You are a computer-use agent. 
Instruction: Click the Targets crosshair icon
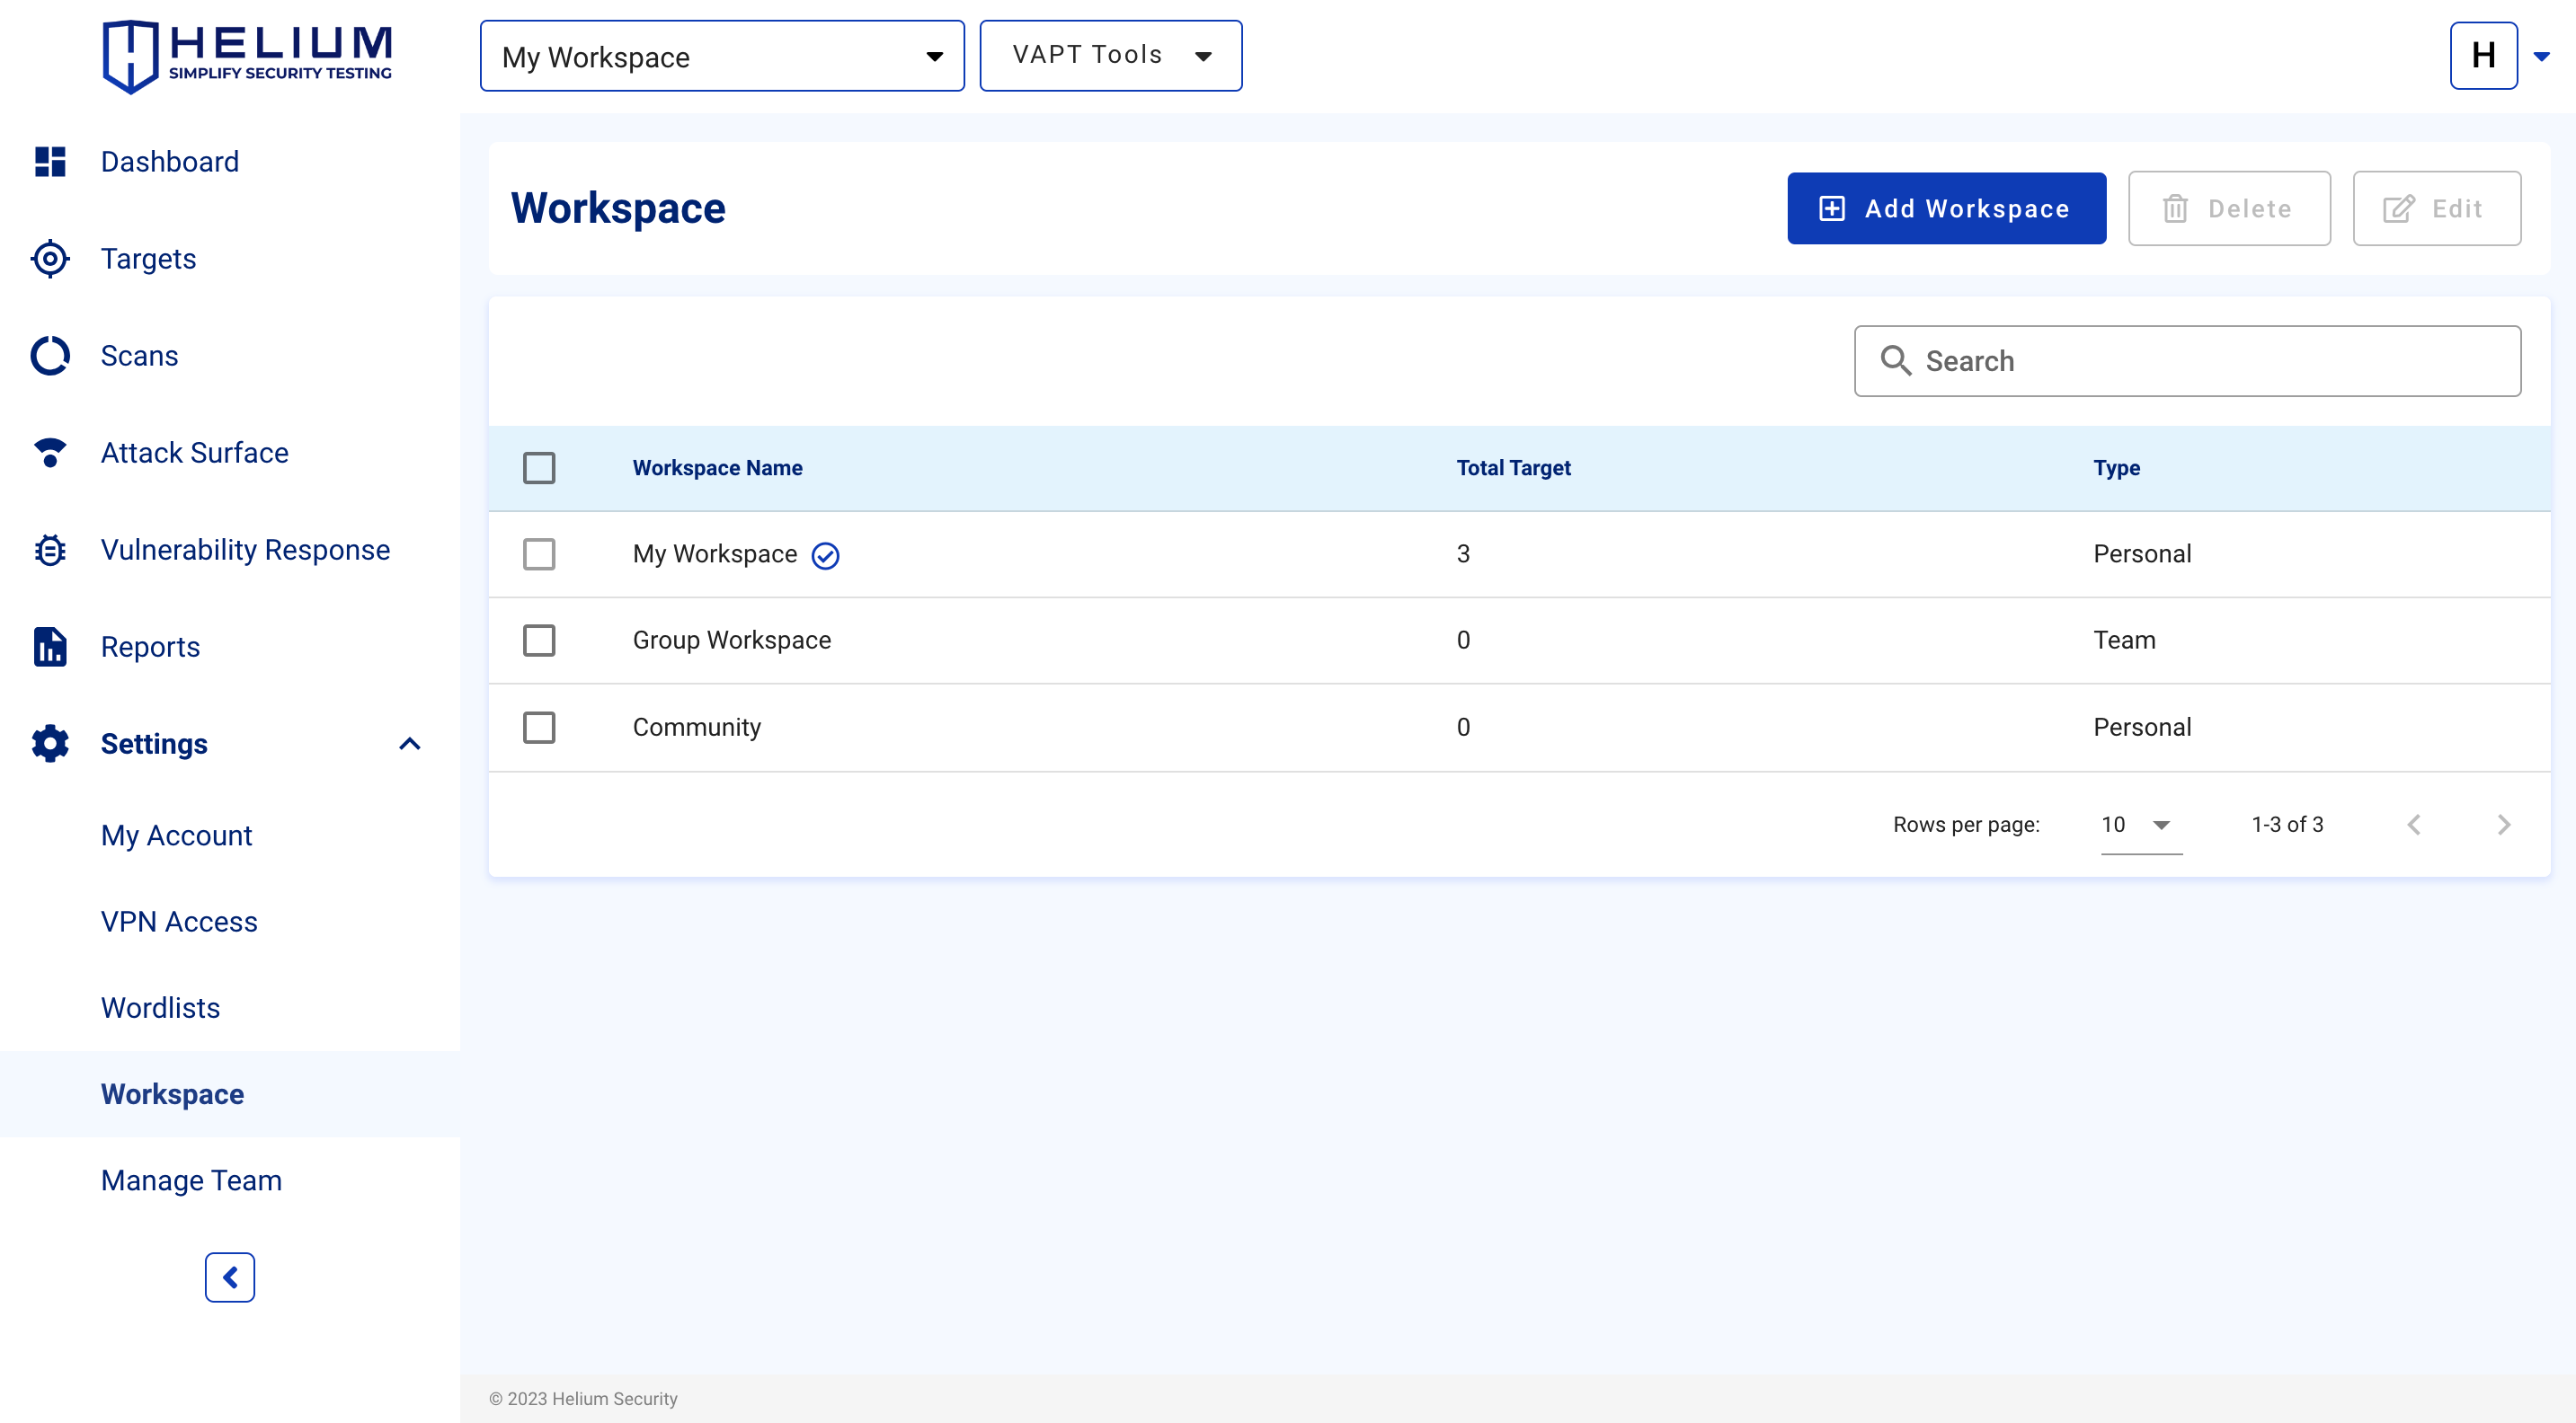tap(50, 259)
